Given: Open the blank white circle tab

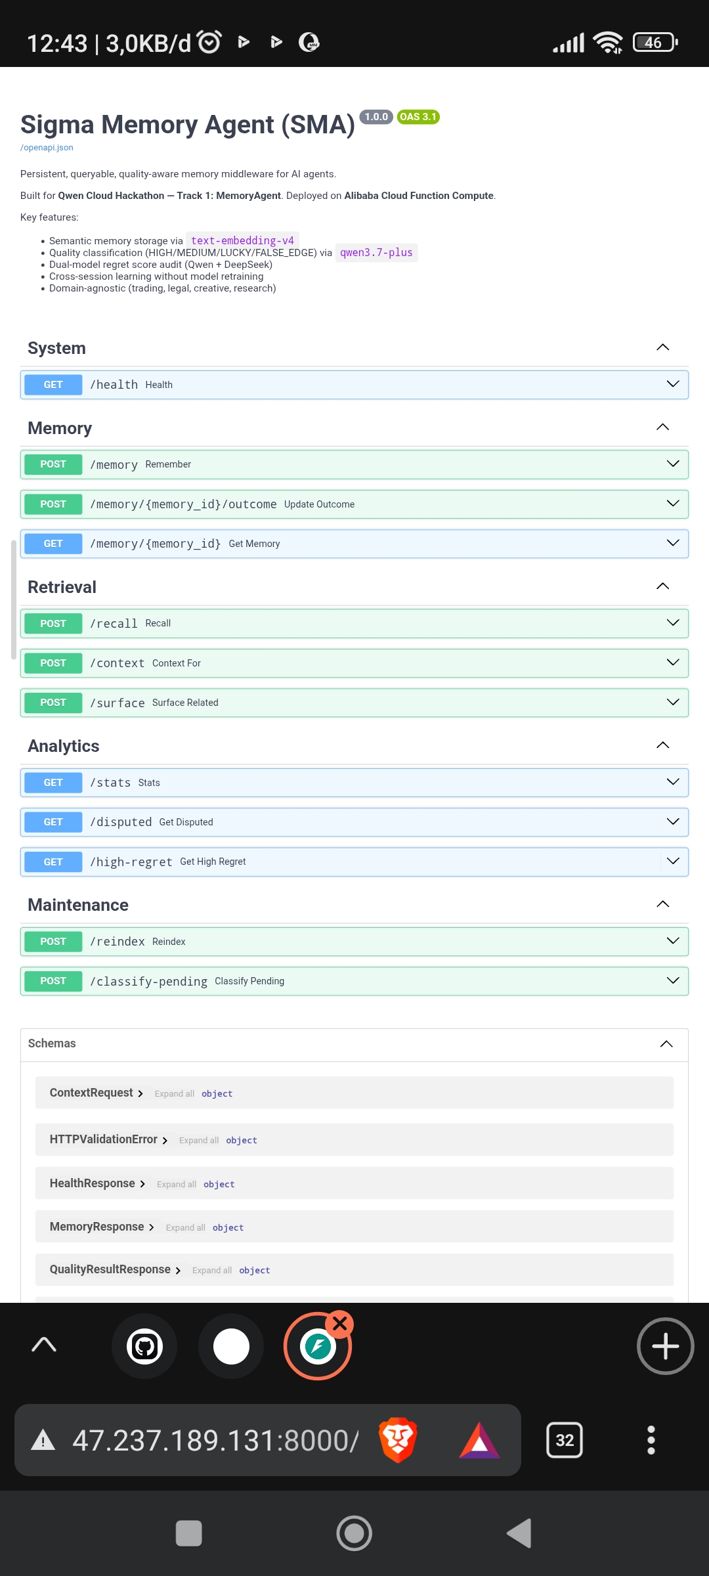Looking at the screenshot, I should 231,1347.
